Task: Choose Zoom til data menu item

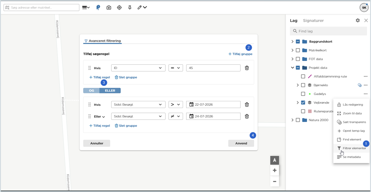Action: [351, 113]
